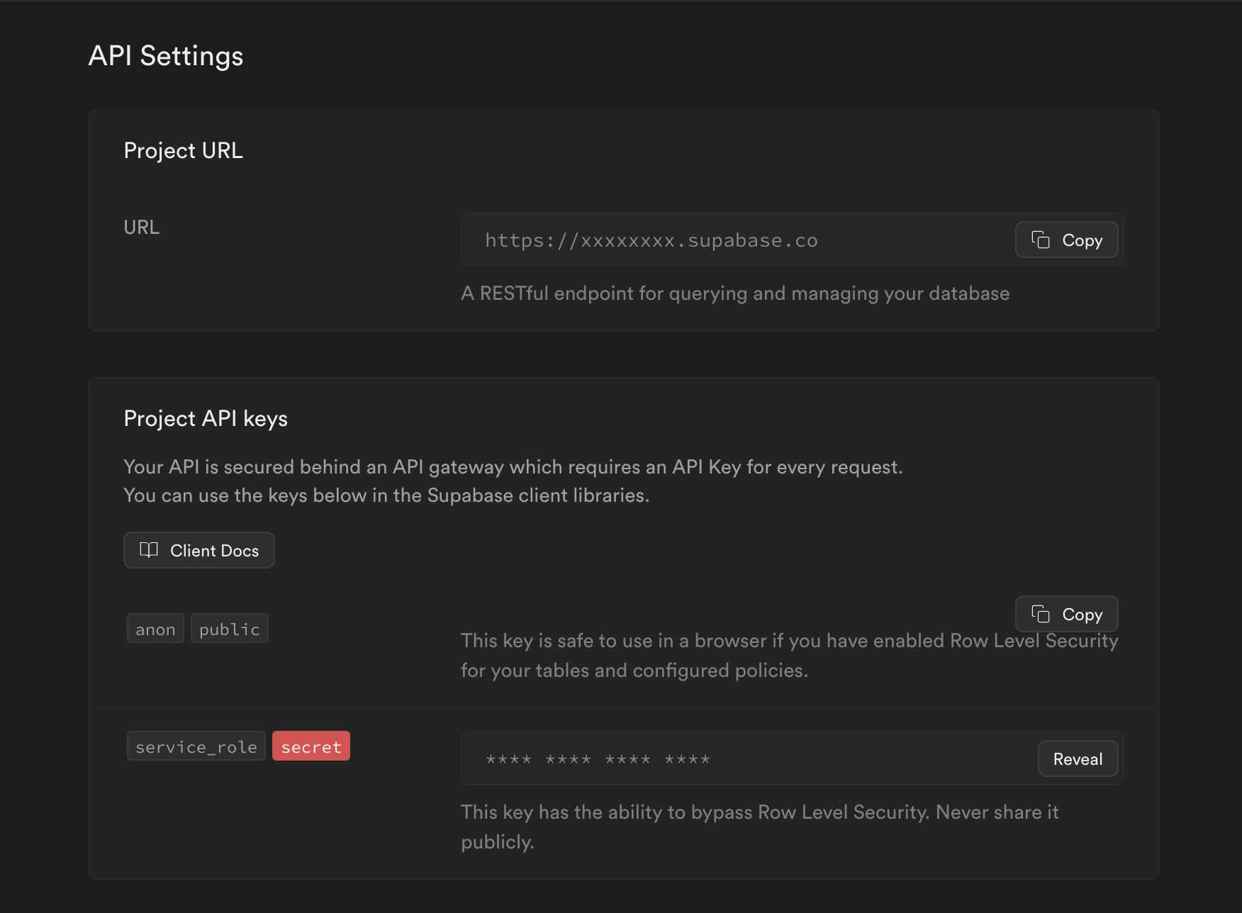Click the masked service_role key field
The height and width of the screenshot is (913, 1242).
click(x=792, y=759)
